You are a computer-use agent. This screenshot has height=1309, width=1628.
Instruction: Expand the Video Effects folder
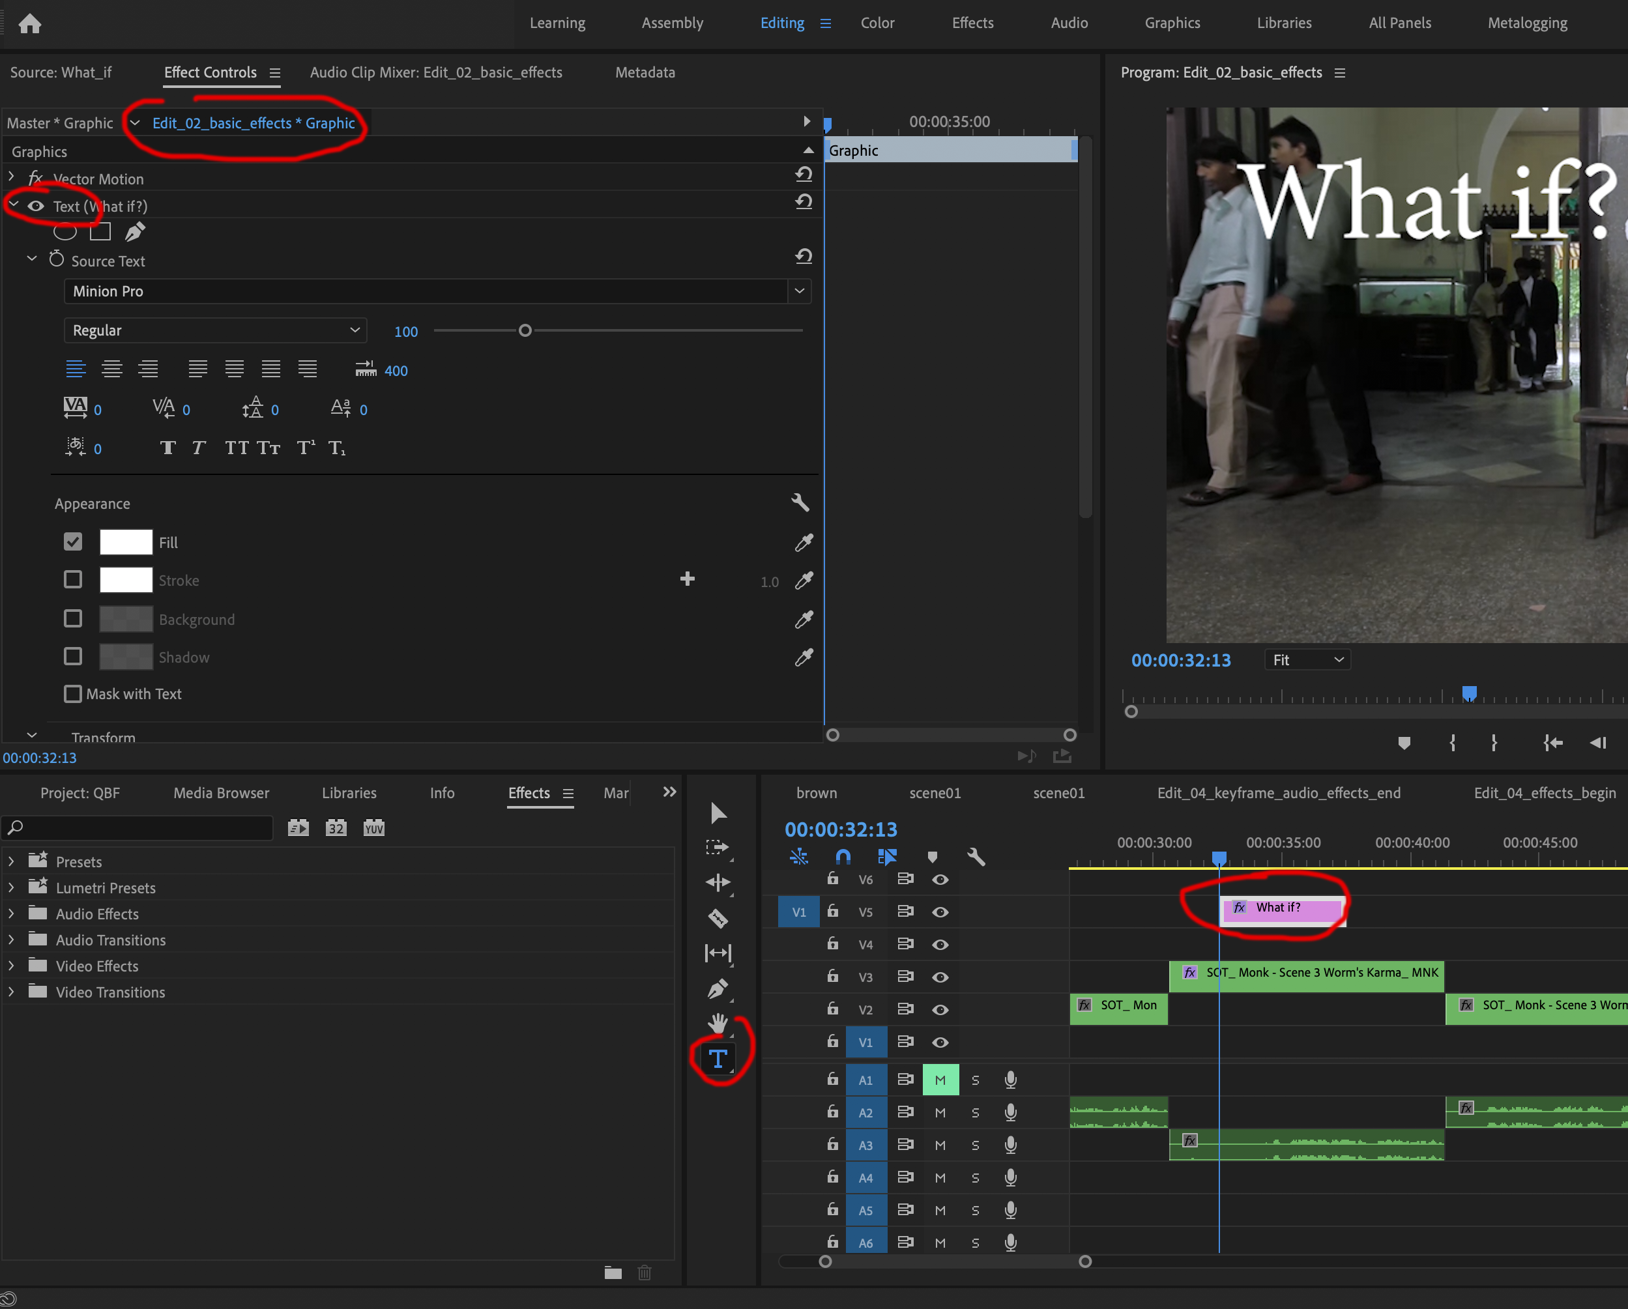11,966
